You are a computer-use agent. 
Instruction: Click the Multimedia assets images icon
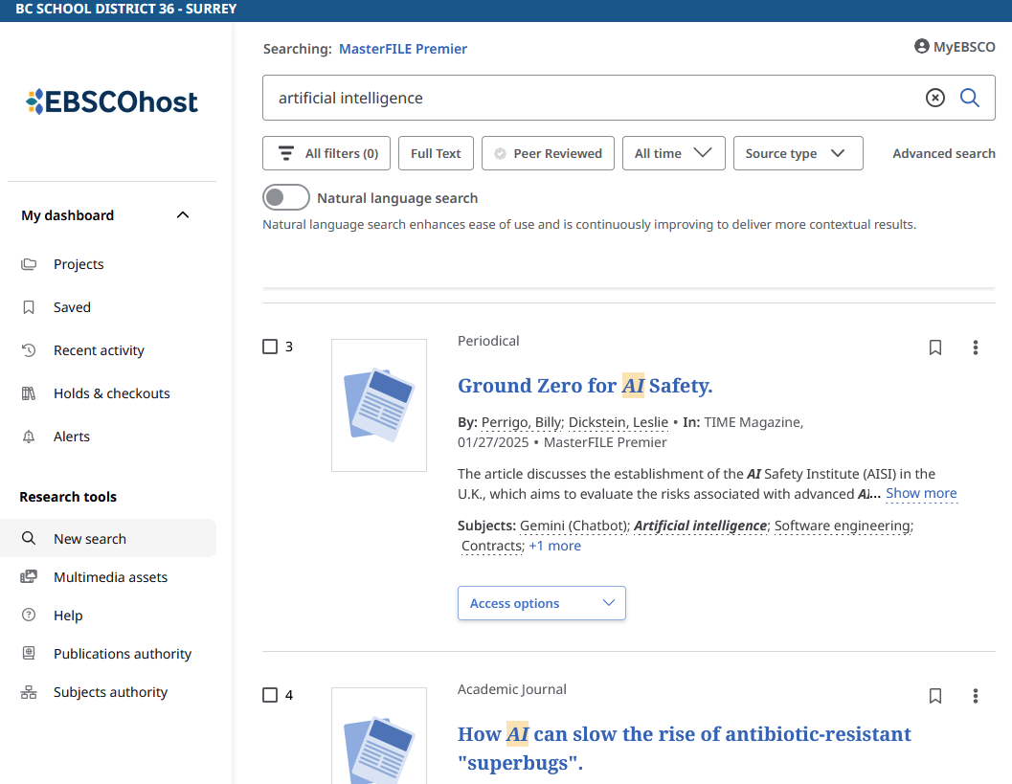[29, 576]
